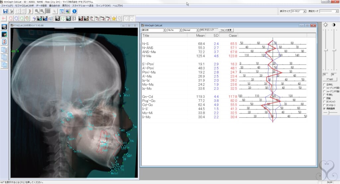The height and width of the screenshot is (184, 340).
Task: Click the small horizontal slider below checkboxes
Action: [x=329, y=113]
